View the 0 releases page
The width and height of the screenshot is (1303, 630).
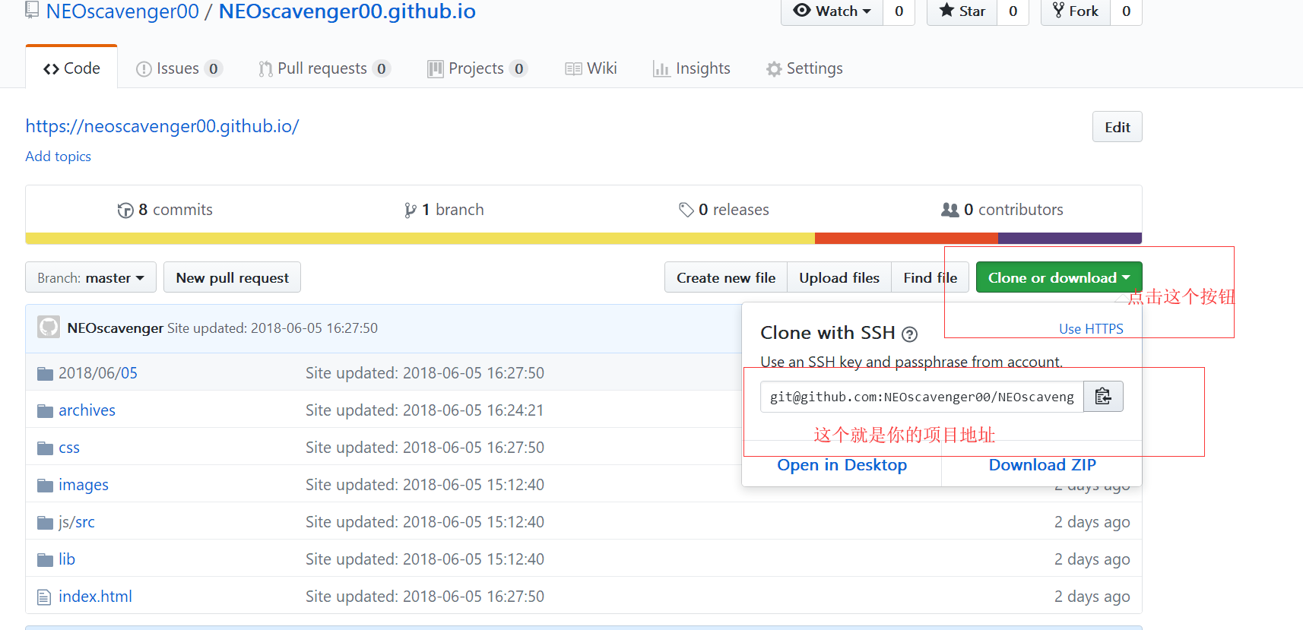tap(724, 210)
